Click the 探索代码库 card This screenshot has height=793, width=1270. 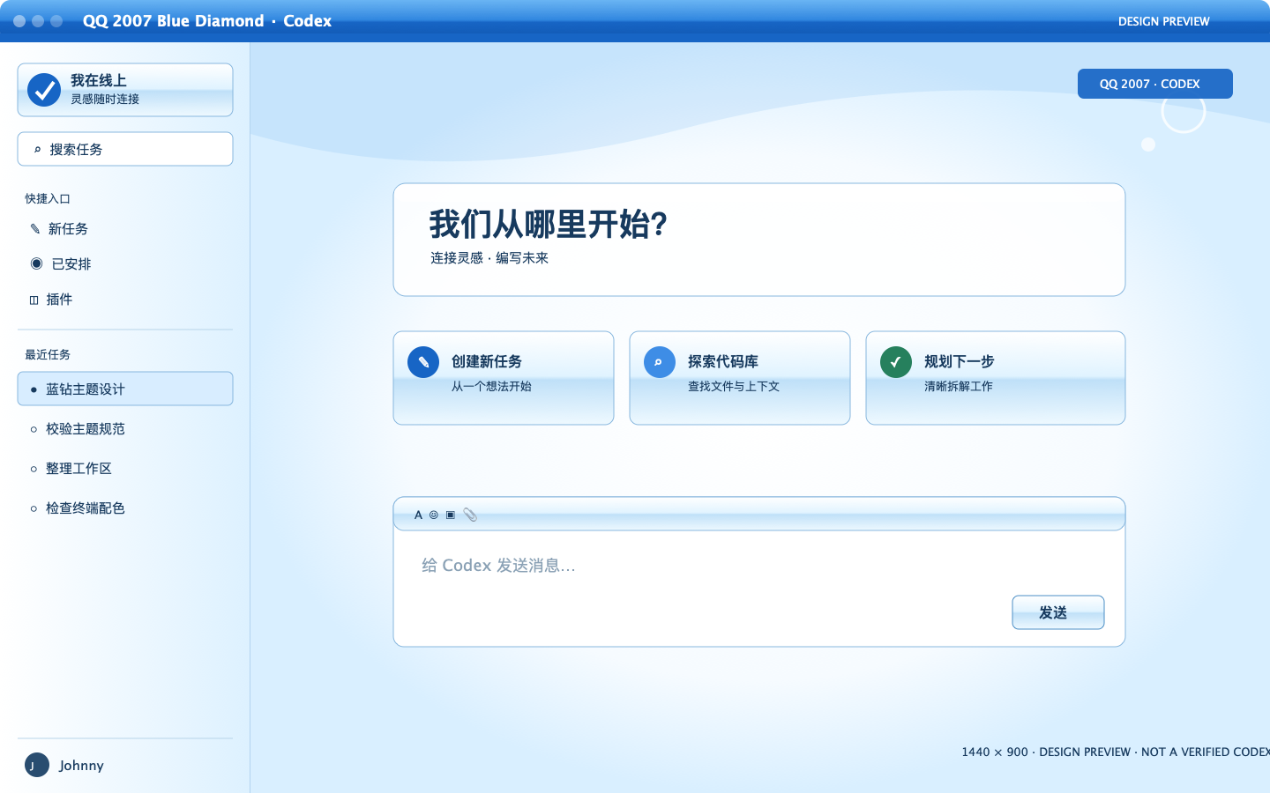point(740,378)
